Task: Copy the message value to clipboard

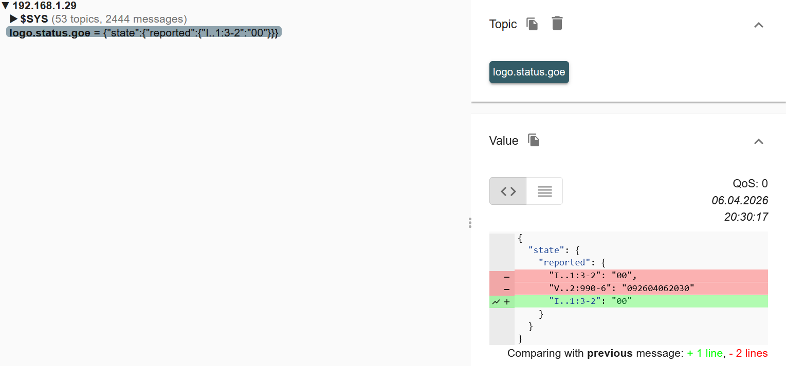Action: pos(534,140)
